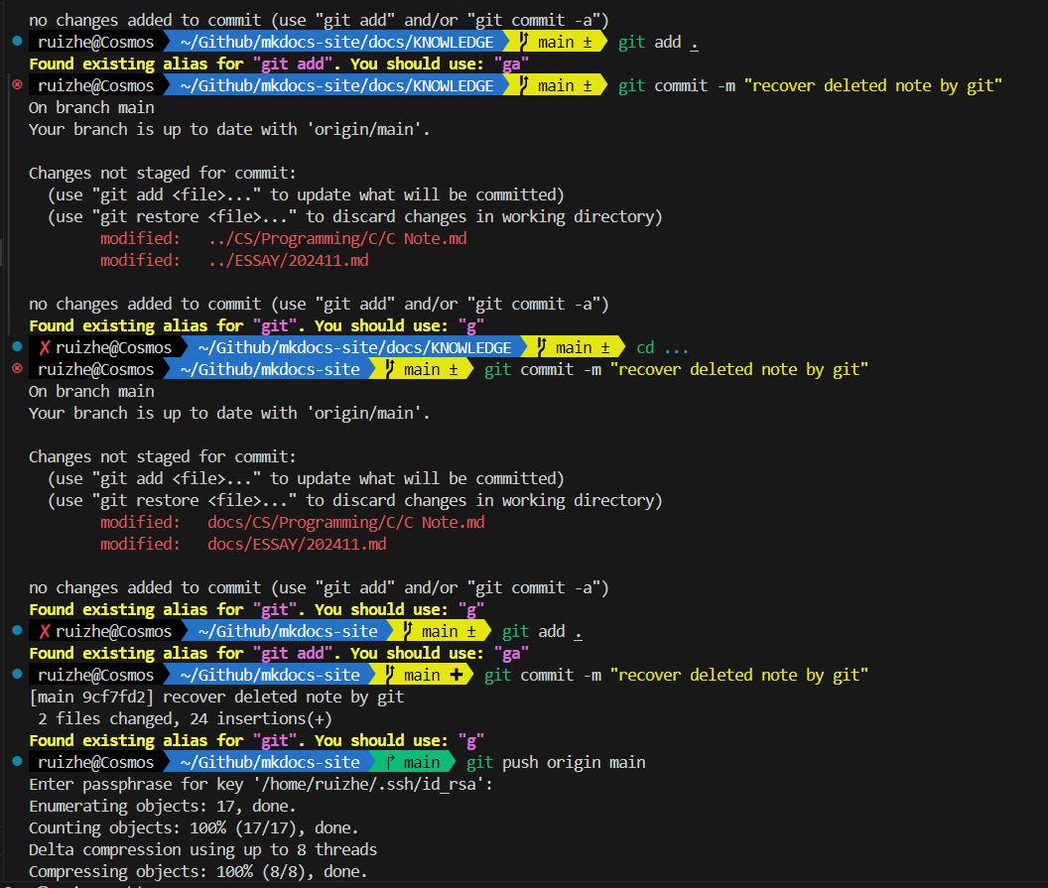Click the "Compressing objects: 100% (8/8)" output line
Screen dimensions: 1048x888
pos(198,871)
